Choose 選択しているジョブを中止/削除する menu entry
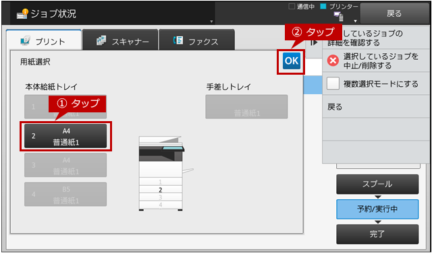The width and height of the screenshot is (432, 253). point(376,61)
